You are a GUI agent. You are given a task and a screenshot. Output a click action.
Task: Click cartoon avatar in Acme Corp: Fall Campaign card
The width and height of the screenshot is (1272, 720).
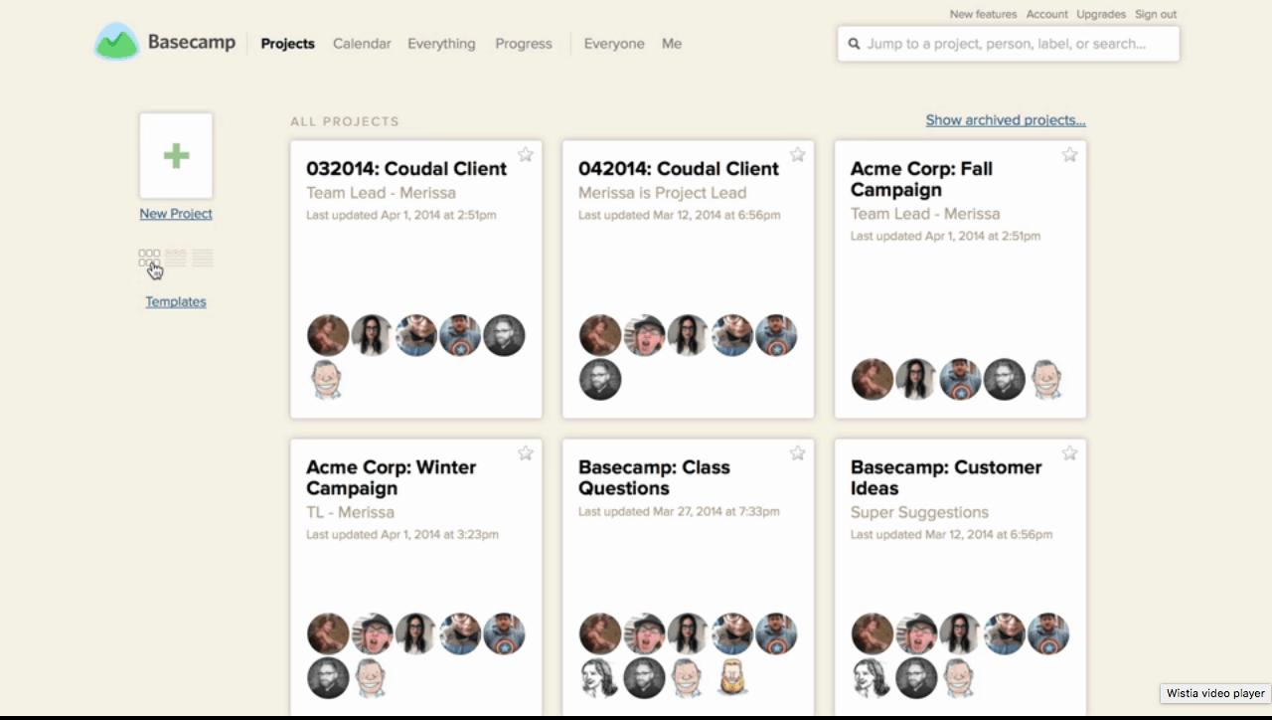point(1047,379)
